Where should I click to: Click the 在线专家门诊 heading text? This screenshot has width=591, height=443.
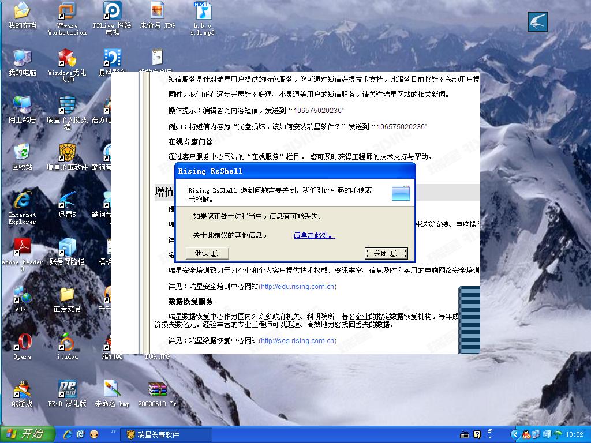tap(190, 142)
